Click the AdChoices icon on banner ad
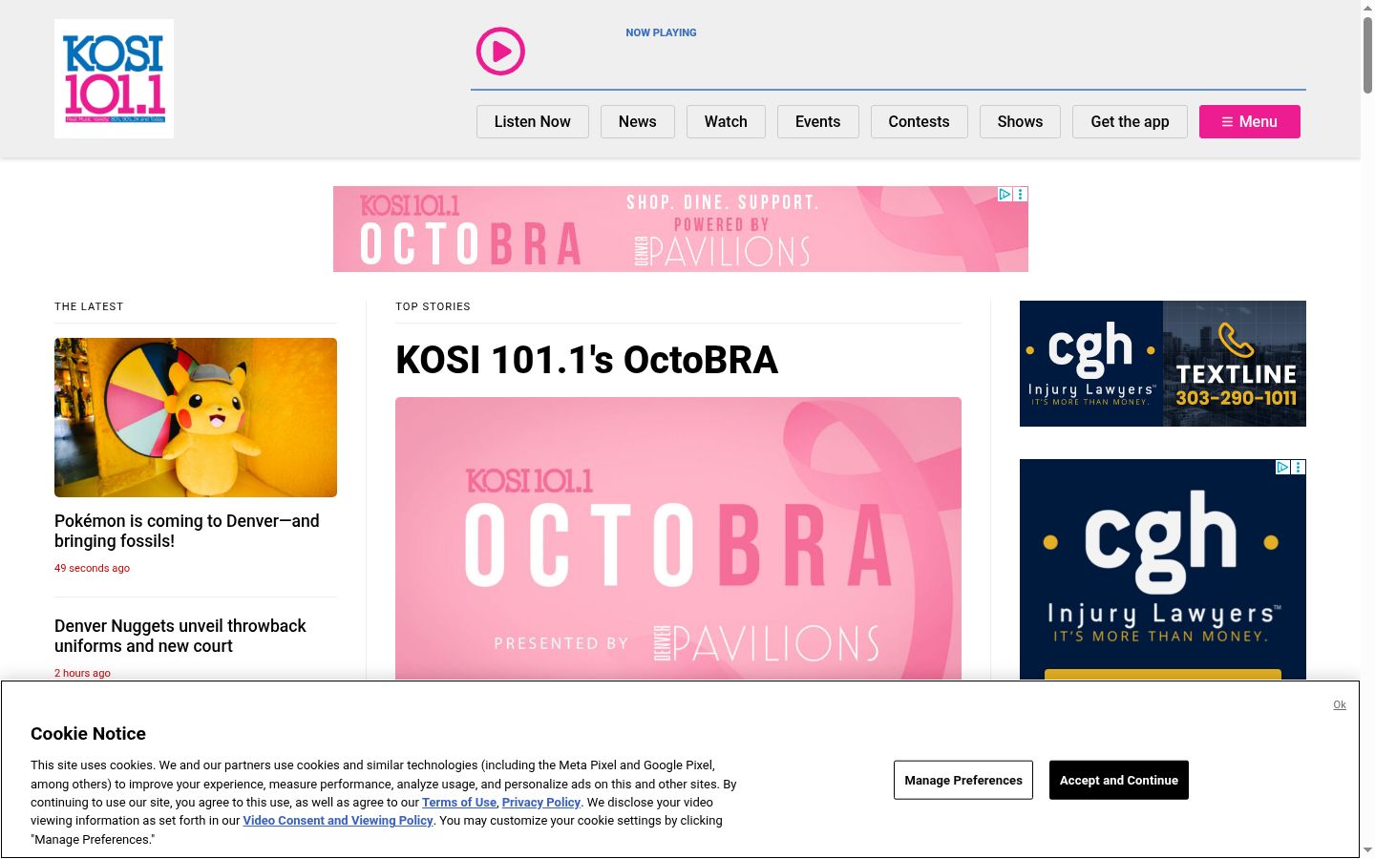This screenshot has width=1375, height=859. [1005, 194]
